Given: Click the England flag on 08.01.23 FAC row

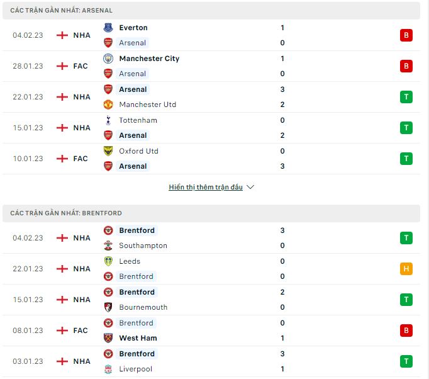Looking at the screenshot, I should 62,331.
